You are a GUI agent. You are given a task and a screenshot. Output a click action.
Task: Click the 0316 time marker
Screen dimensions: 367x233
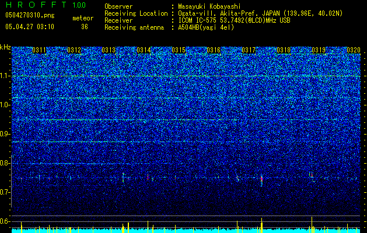tap(214, 50)
